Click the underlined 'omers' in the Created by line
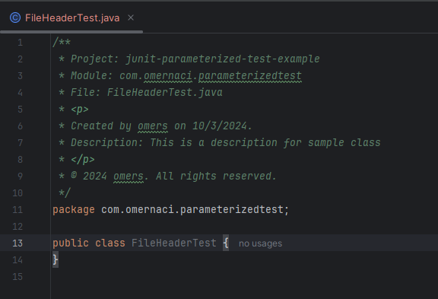Screen dimensions: 438x299 click(153, 126)
